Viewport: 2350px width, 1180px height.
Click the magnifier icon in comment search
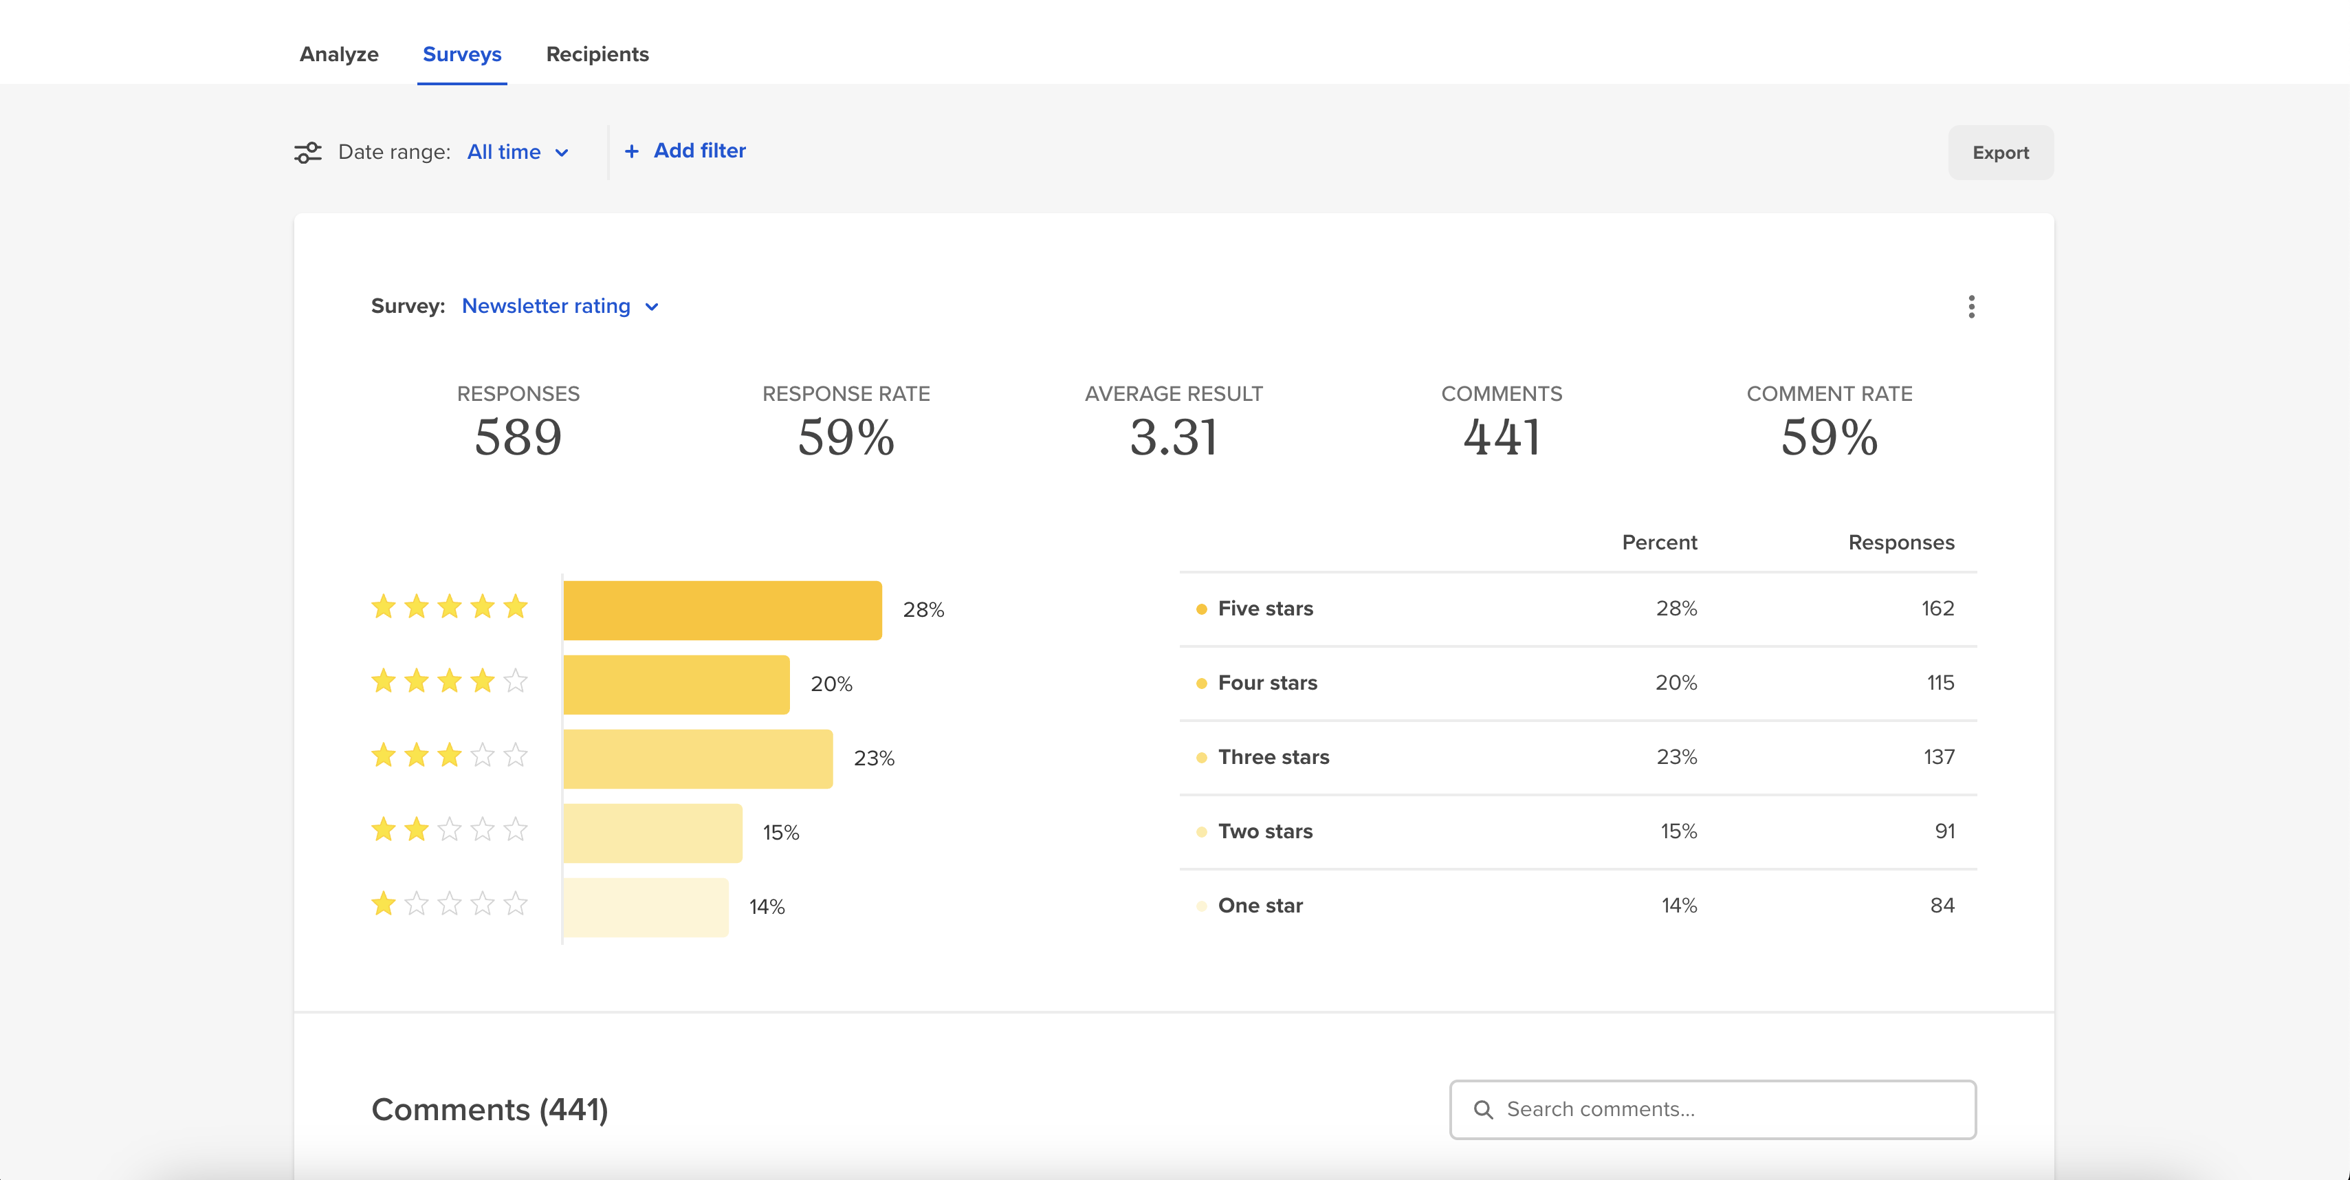1483,1110
